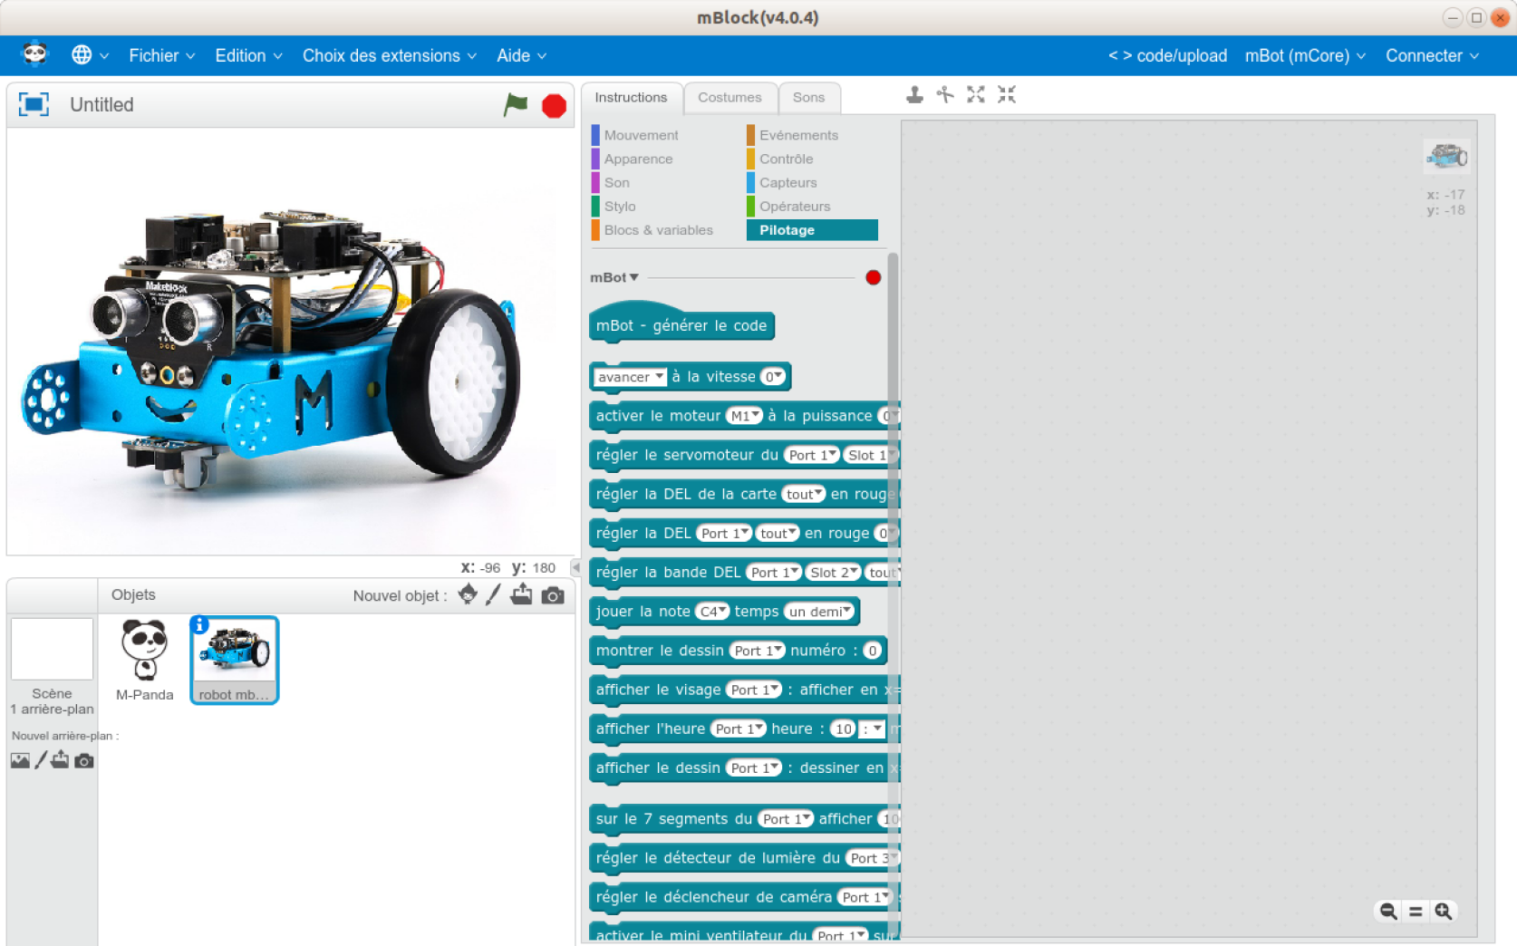Reset scripts area zoom

[1416, 912]
